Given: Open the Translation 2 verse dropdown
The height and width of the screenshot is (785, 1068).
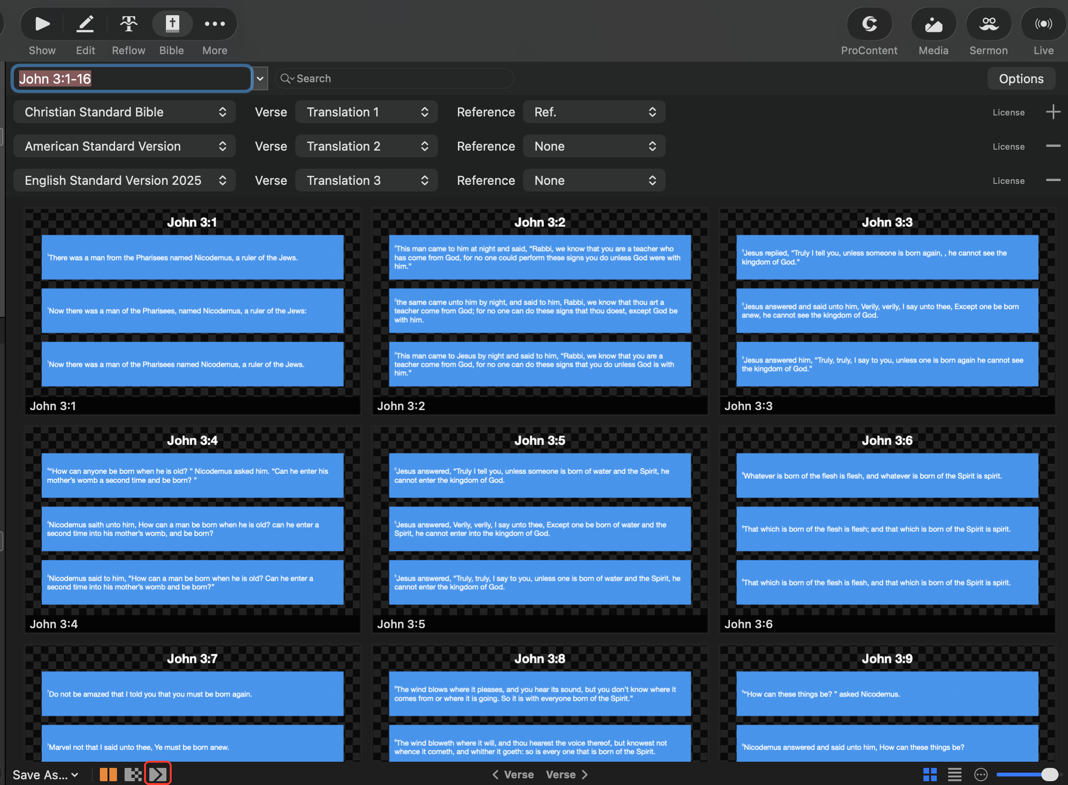Looking at the screenshot, I should coord(366,146).
